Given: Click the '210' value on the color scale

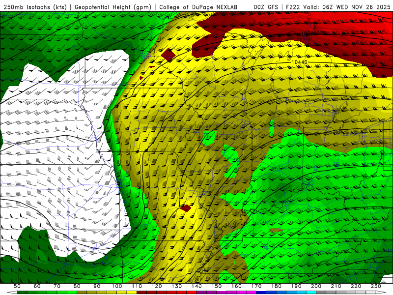Looking at the screenshot, I should coord(336,286).
